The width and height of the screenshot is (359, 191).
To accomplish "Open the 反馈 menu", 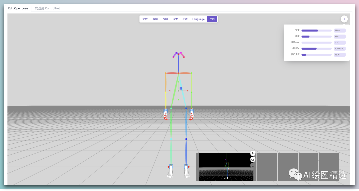I will 185,19.
